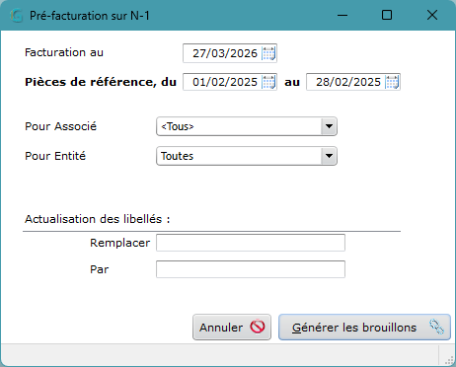Click the Pré-facturation sur N-1 window title
Screen dimensions: 456x367
coord(90,16)
